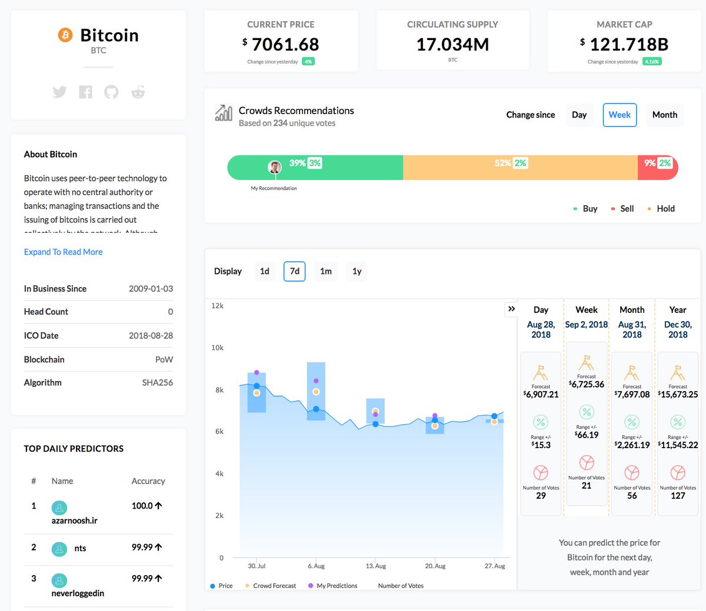706x611 pixels.
Task: Click the Year forecast flag icon
Action: 678,373
